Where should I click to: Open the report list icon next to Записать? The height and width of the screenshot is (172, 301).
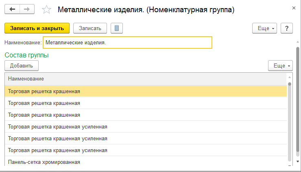click(117, 28)
